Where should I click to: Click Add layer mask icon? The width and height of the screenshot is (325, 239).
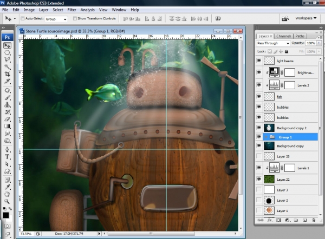278,220
